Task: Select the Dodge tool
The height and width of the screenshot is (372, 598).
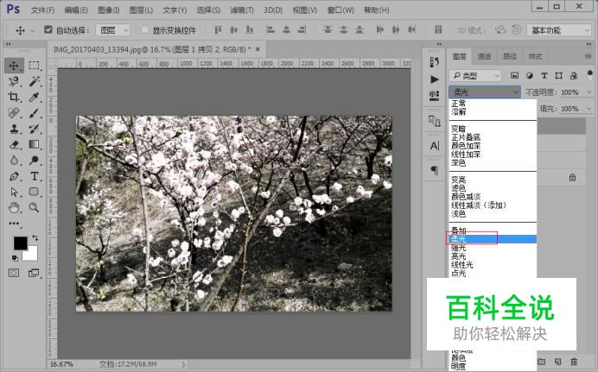Action: click(34, 161)
